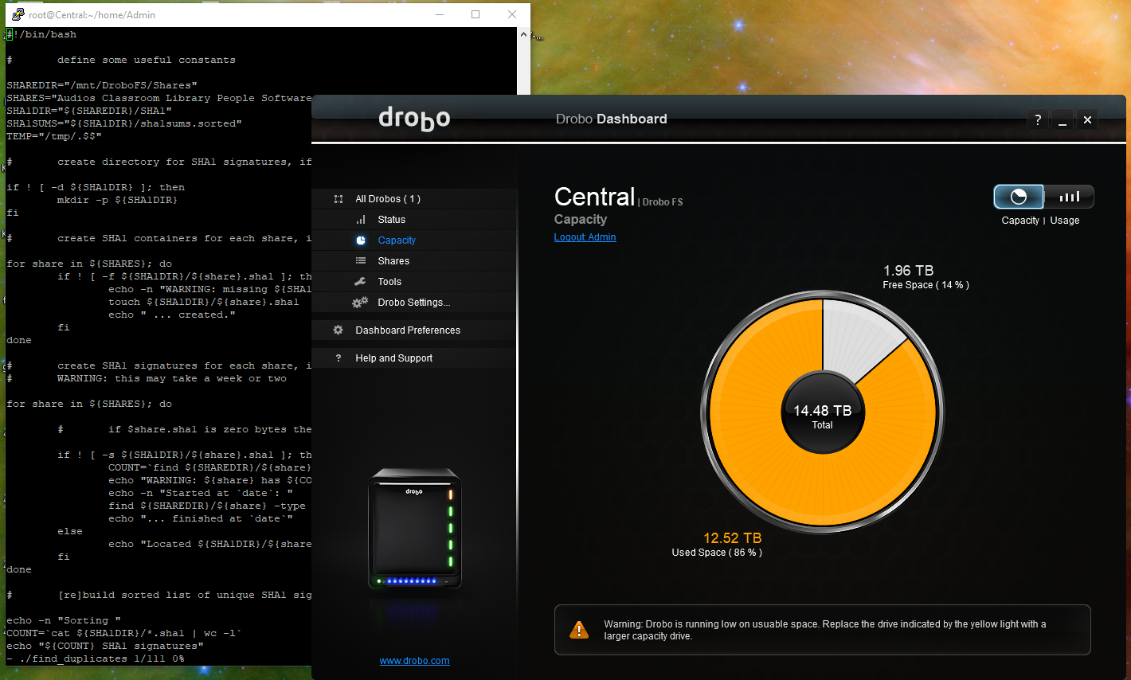Click the TEMP="/tmp/.$$" line in terminal
This screenshot has width=1131, height=680.
point(54,136)
